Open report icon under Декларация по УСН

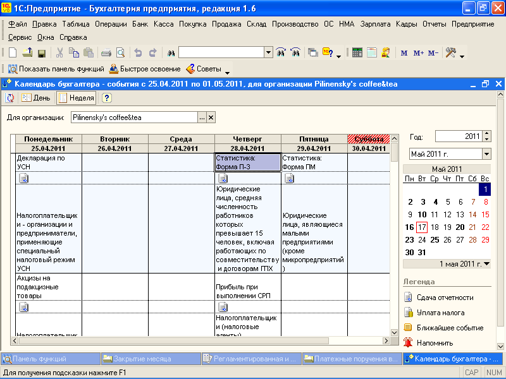coord(23,178)
